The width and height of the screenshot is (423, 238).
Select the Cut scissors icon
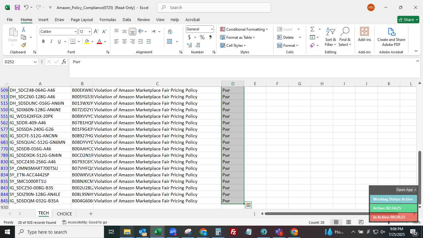[x=24, y=29]
